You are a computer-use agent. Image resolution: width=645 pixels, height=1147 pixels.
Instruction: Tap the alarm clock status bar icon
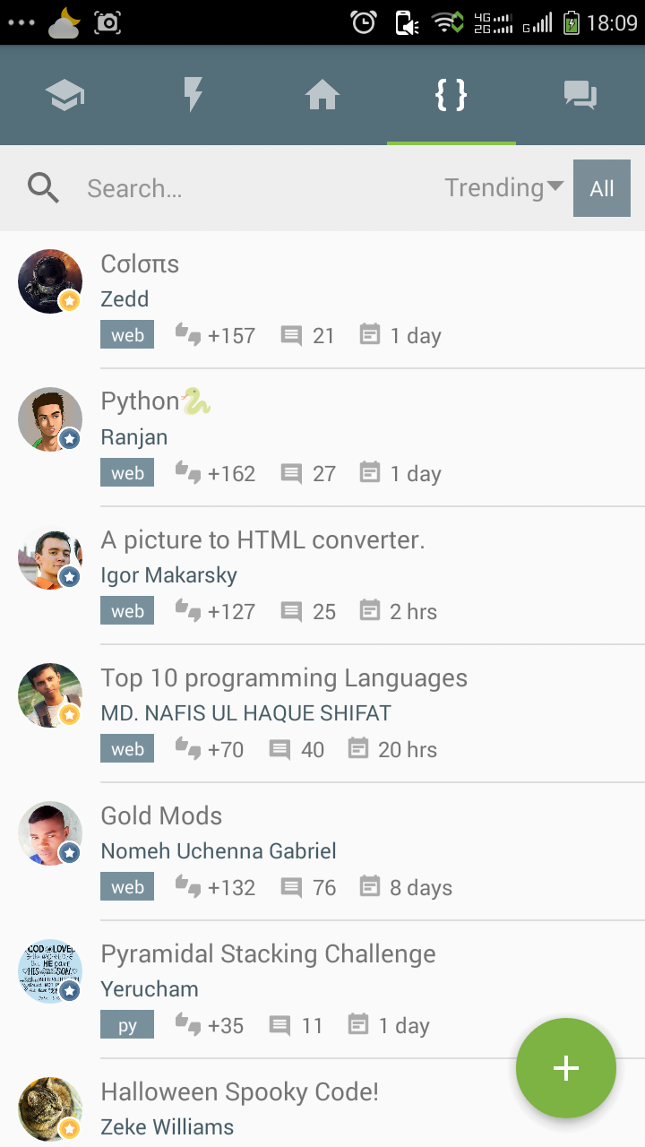[x=364, y=22]
